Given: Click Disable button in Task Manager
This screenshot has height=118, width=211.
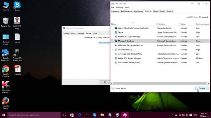Looking at the screenshot, I should [x=202, y=88].
